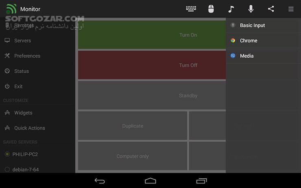Screen dimensions: 301x188
Task: Tap the Duplicate display button
Action: pyautogui.click(x=133, y=126)
